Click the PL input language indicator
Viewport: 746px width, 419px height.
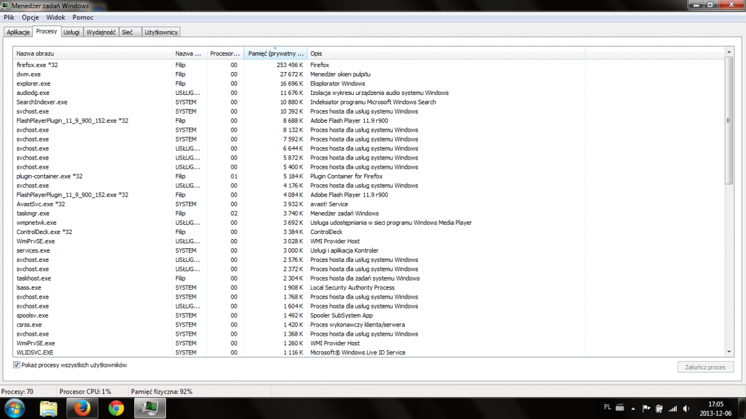pyautogui.click(x=607, y=408)
